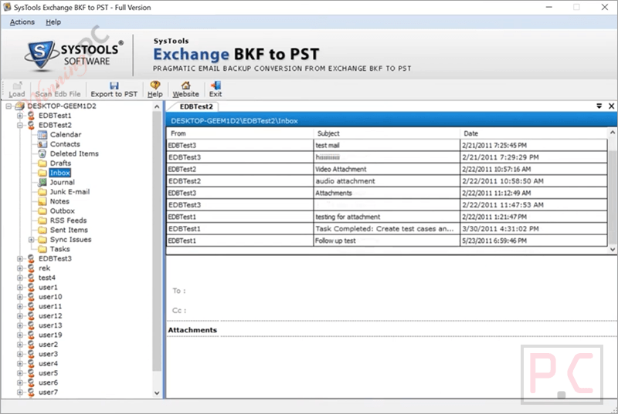The height and width of the screenshot is (414, 618).
Task: Select the 'testing for attachment' email
Action: point(387,217)
